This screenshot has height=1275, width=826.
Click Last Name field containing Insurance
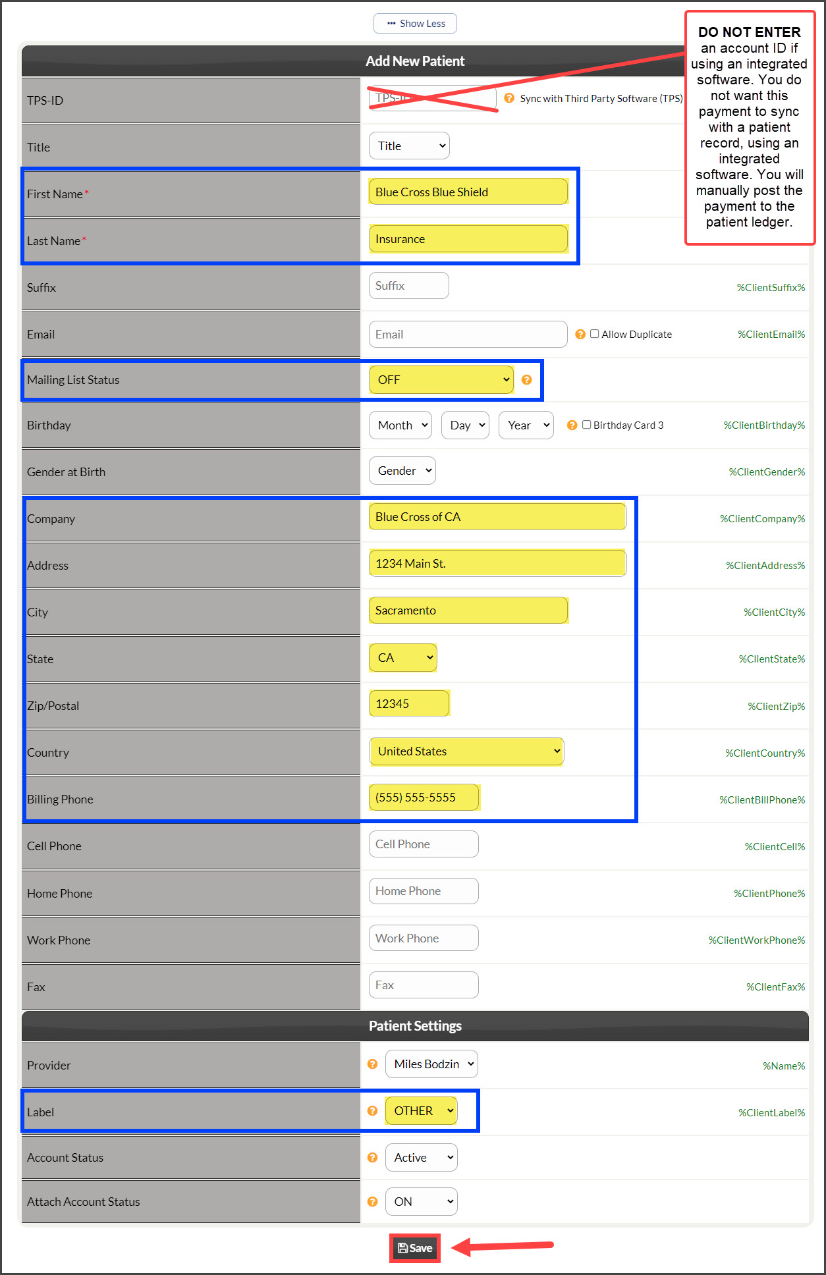(x=468, y=239)
